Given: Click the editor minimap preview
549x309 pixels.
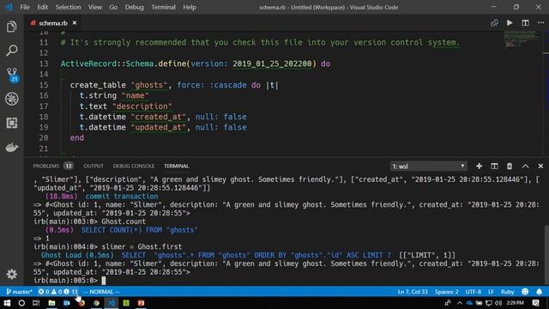Looking at the screenshot, I should point(522,39).
